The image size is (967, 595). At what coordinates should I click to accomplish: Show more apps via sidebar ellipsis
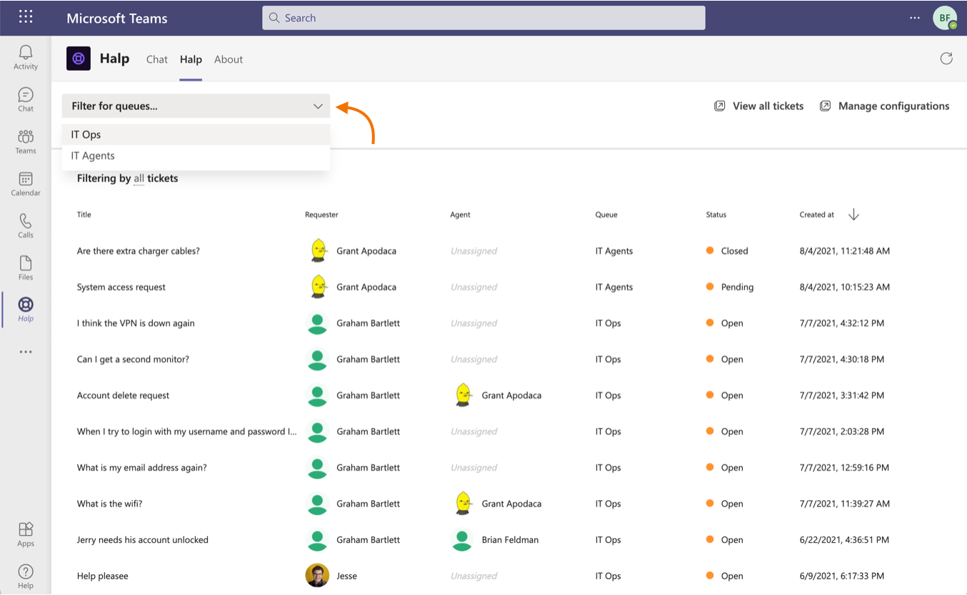point(26,352)
